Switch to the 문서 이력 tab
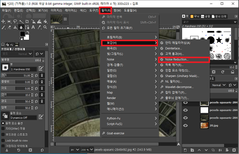Image resolution: width=239 pixels, height=154 pixels. coord(219,16)
